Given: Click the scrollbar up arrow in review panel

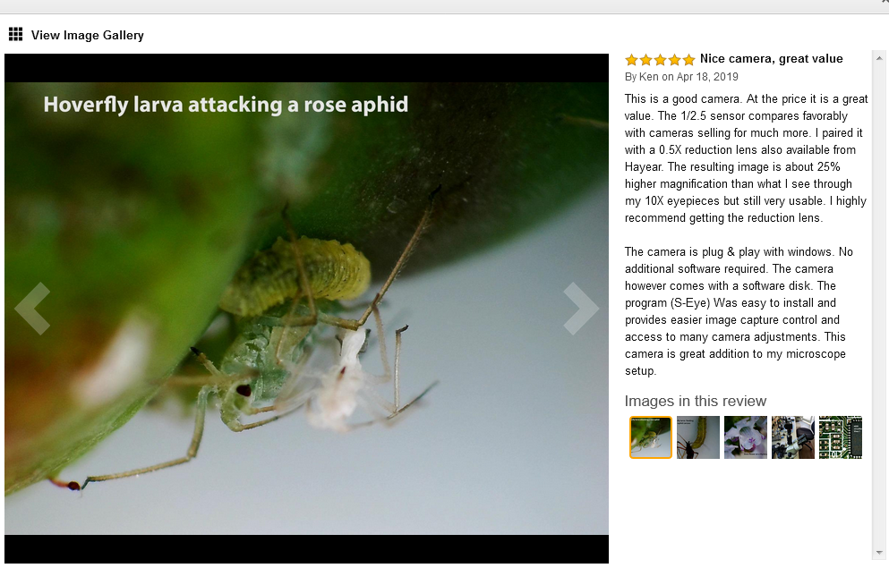Looking at the screenshot, I should (879, 58).
